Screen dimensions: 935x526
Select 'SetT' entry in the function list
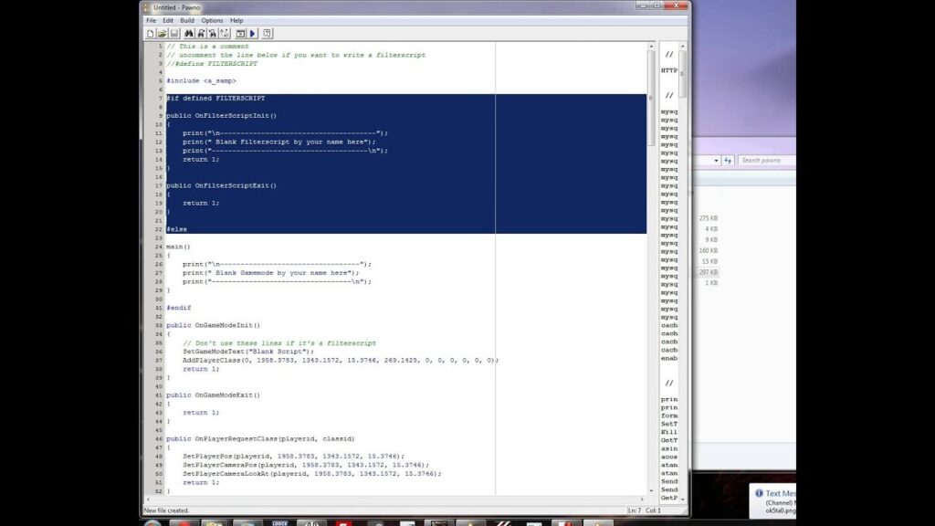click(x=669, y=424)
